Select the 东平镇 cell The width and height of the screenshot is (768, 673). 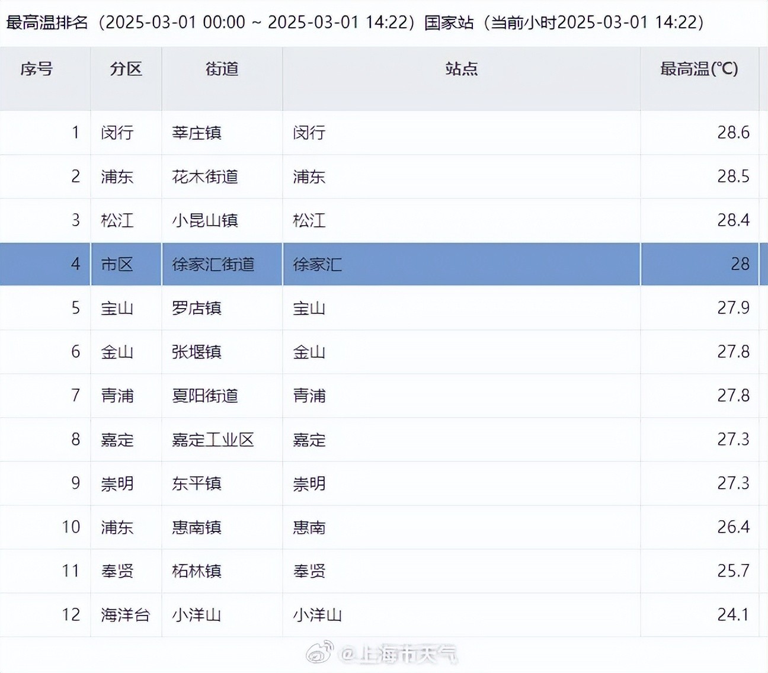pos(197,483)
